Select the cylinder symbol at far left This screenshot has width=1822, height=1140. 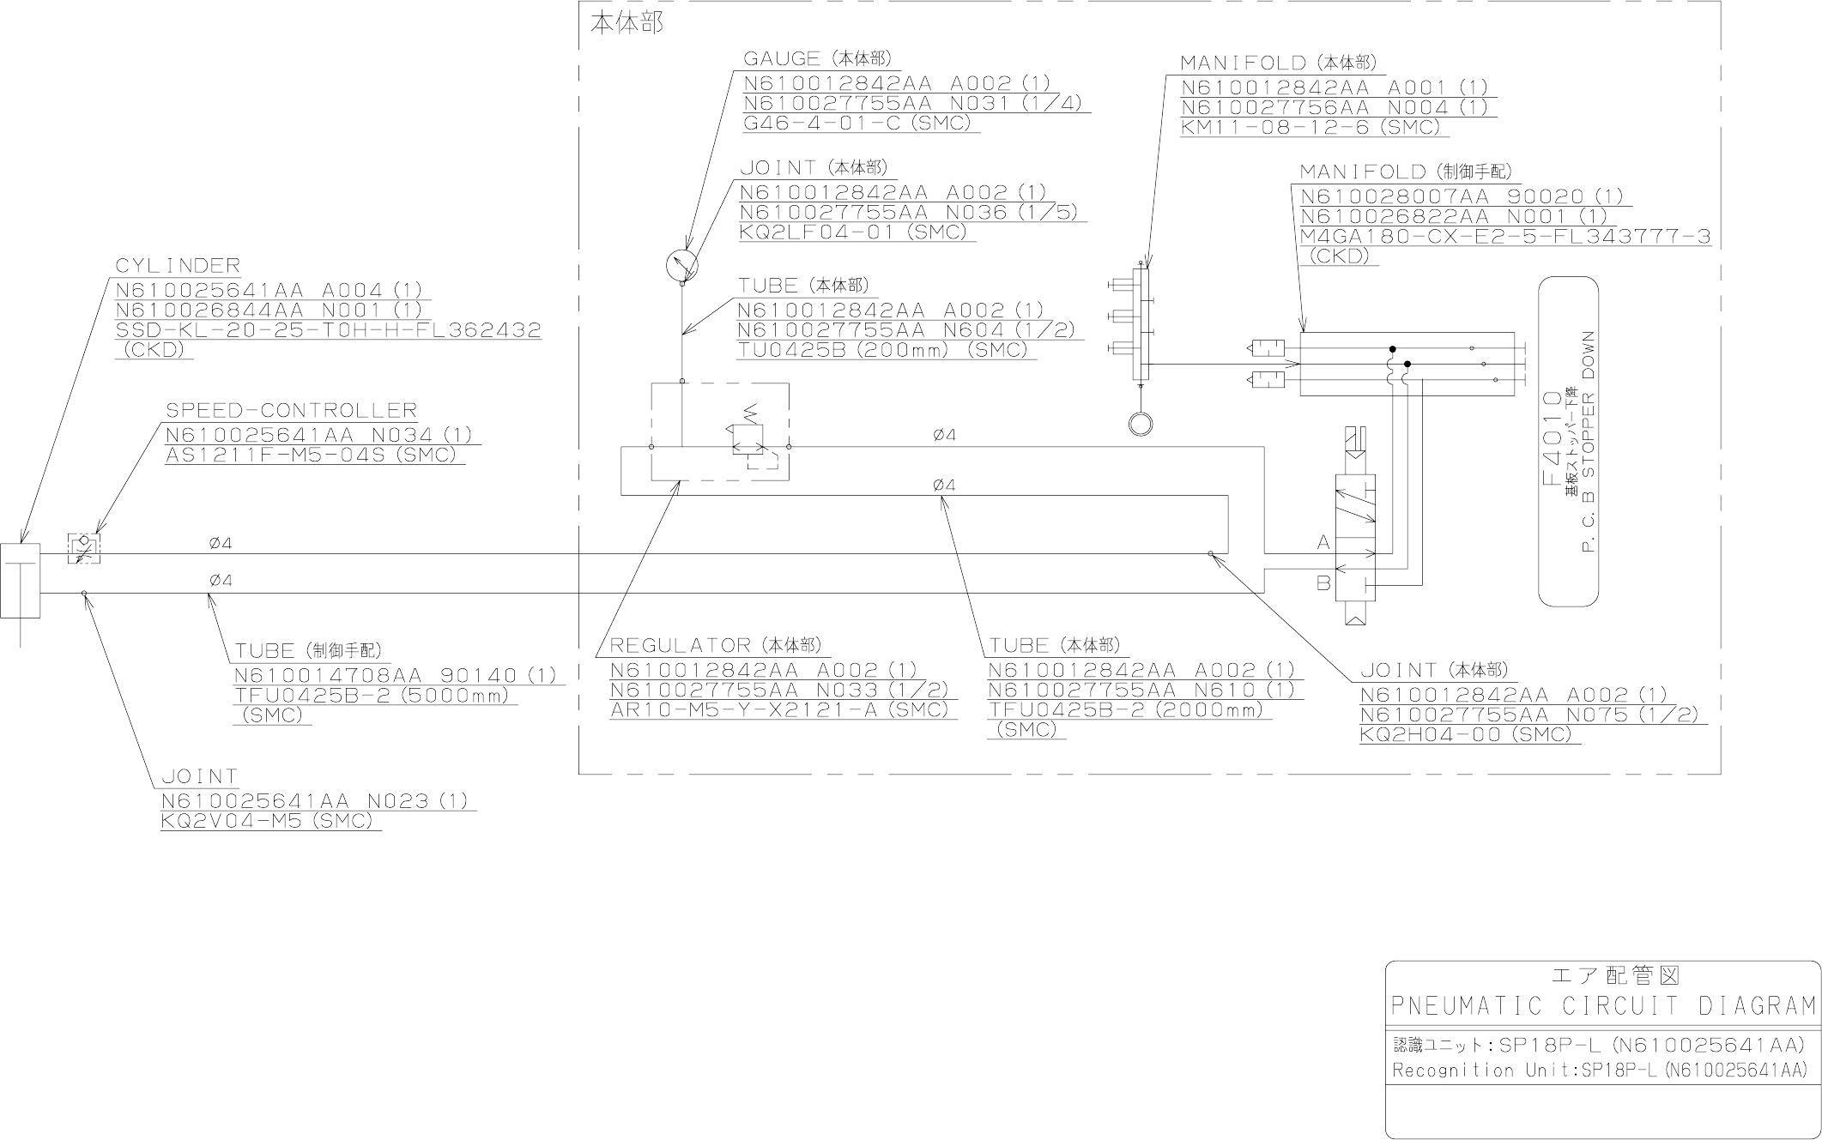pyautogui.click(x=21, y=581)
